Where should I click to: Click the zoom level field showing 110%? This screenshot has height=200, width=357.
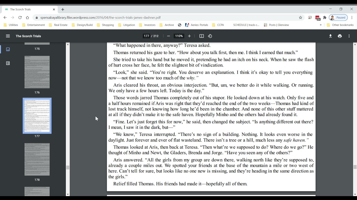[179, 36]
